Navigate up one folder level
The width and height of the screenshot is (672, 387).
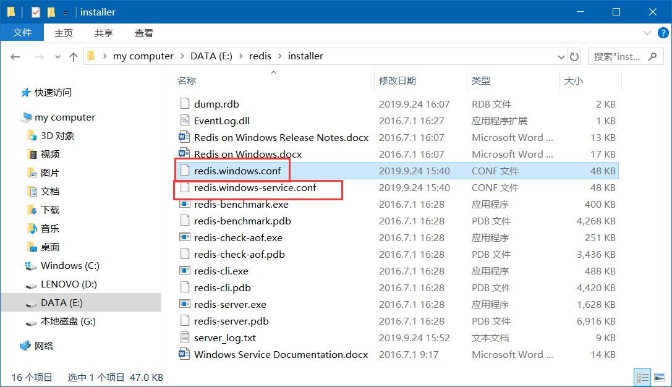74,56
